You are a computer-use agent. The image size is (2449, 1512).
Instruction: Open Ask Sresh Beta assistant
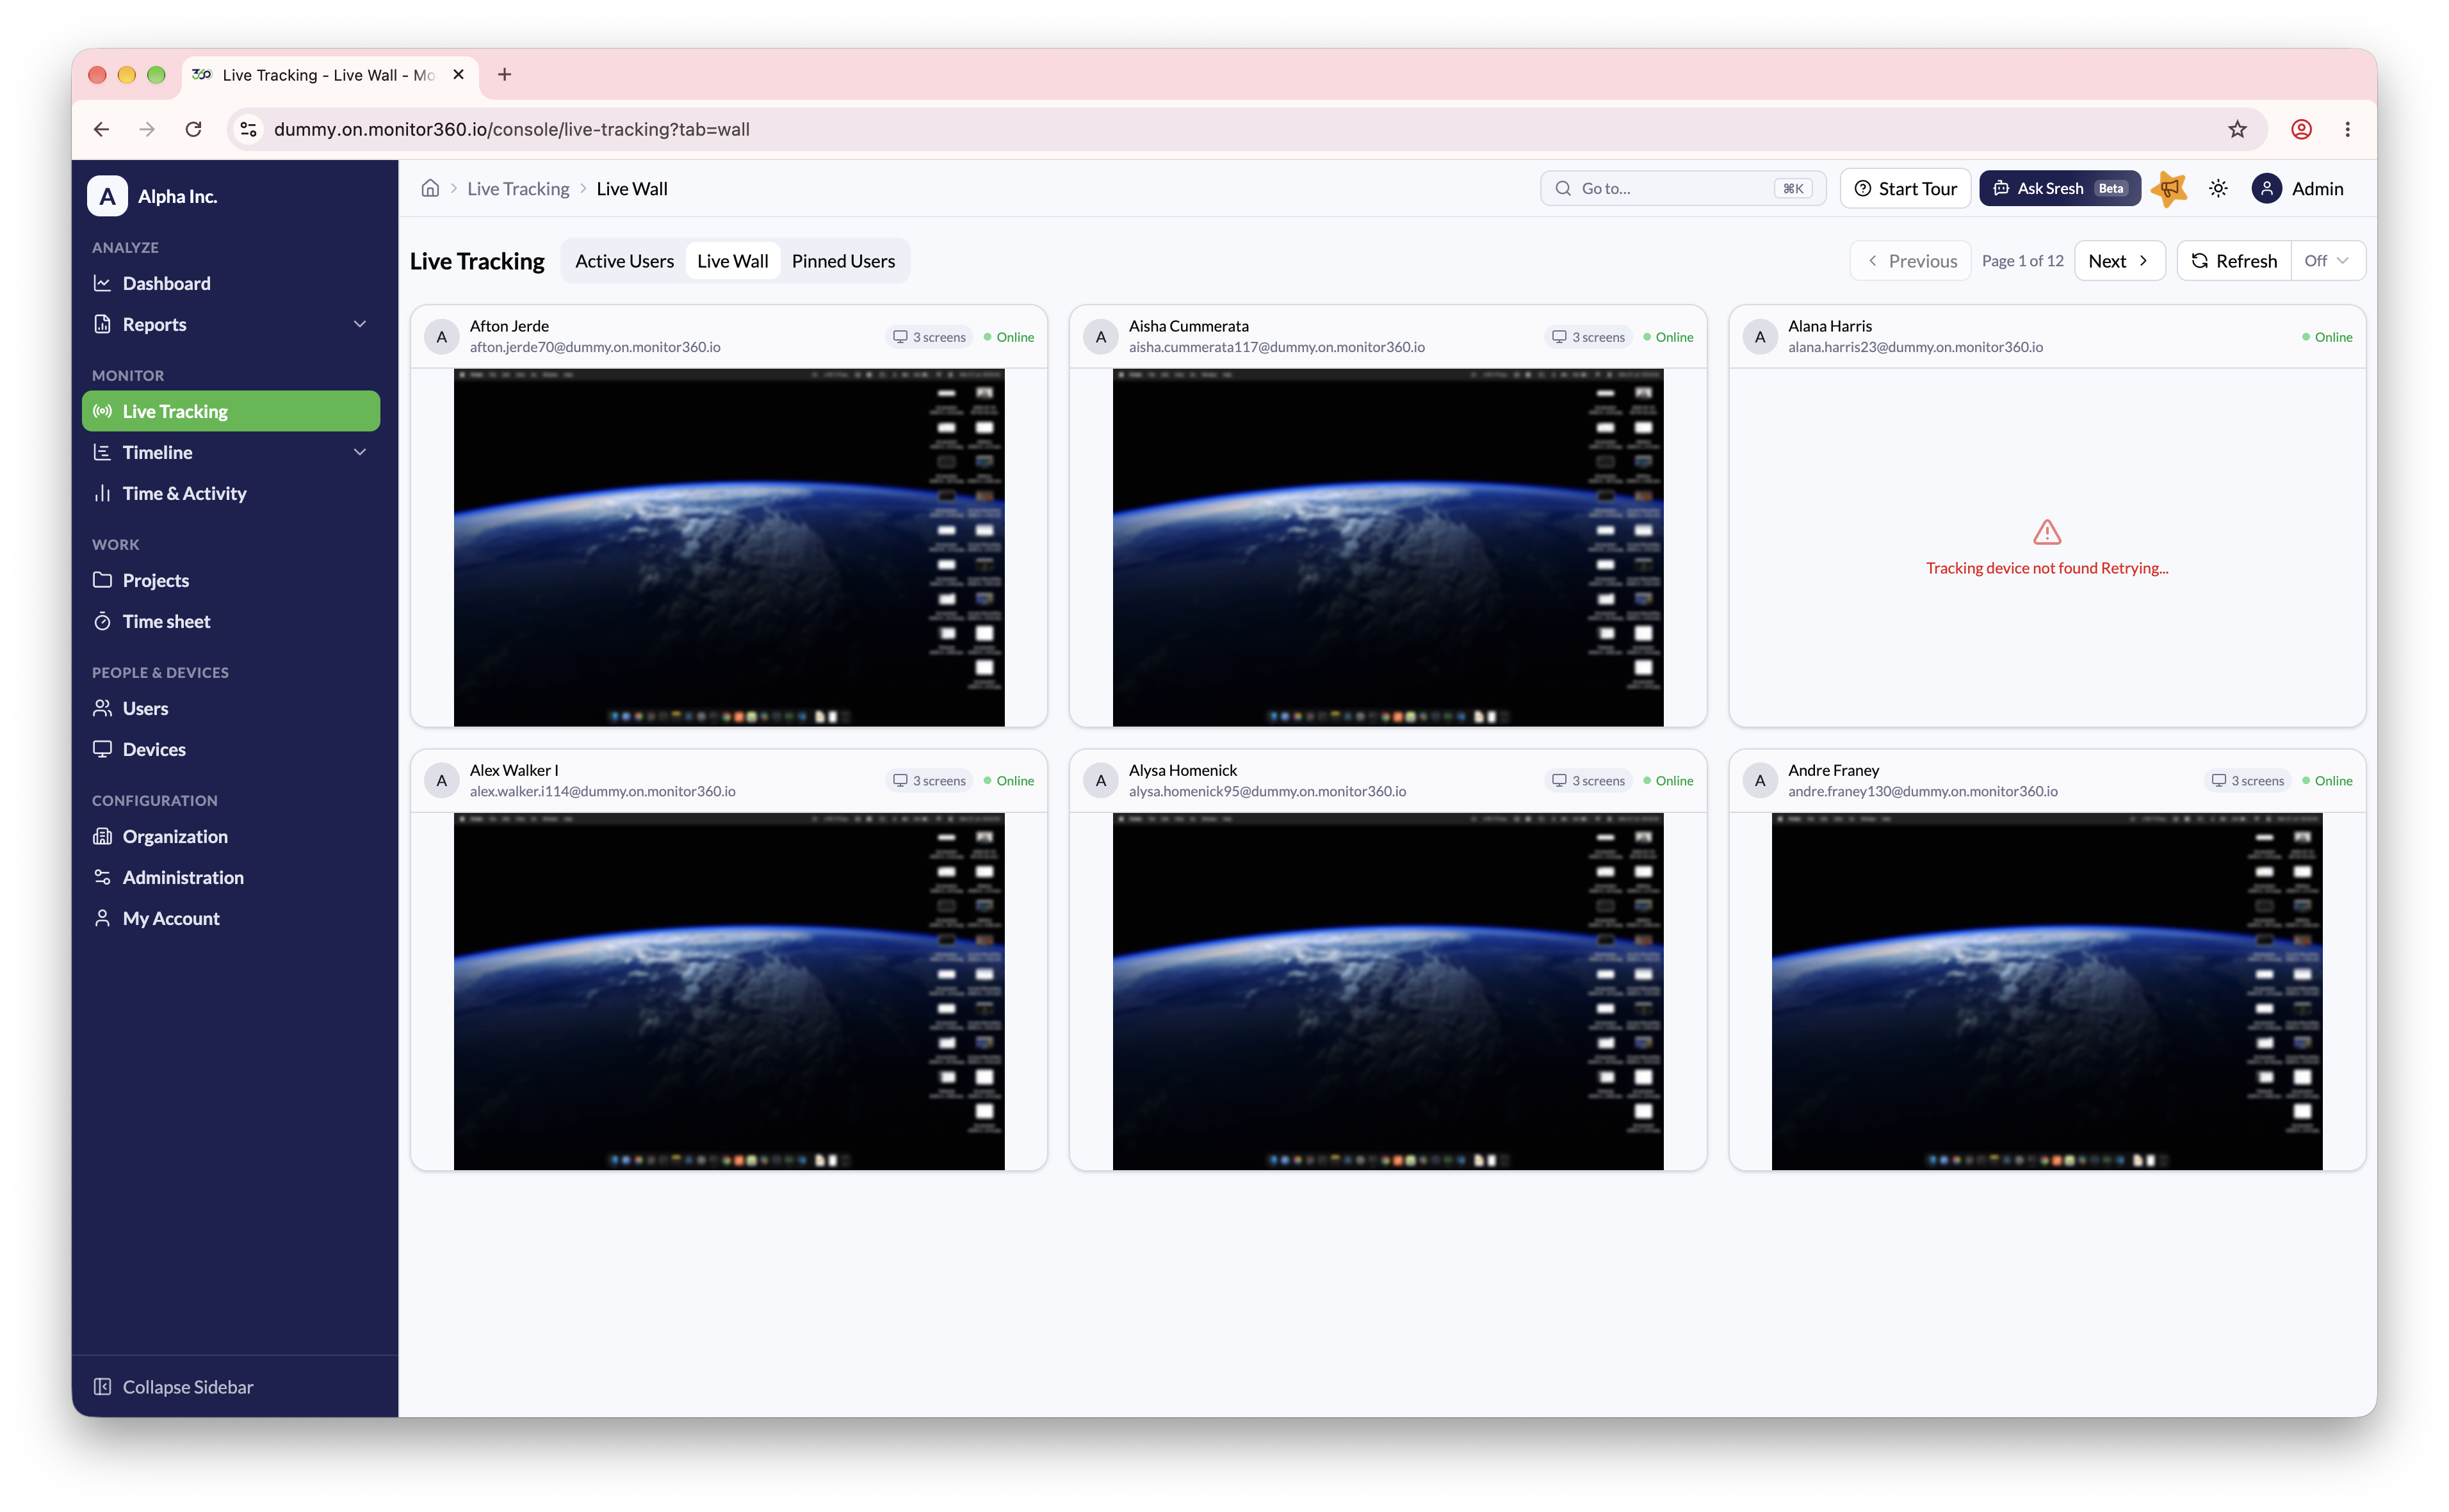coord(2059,189)
